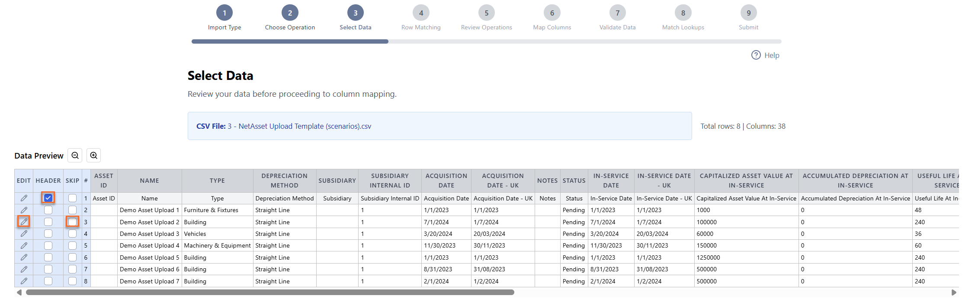The height and width of the screenshot is (305, 975).
Task: Mark row 5 as header
Action: pyautogui.click(x=48, y=245)
